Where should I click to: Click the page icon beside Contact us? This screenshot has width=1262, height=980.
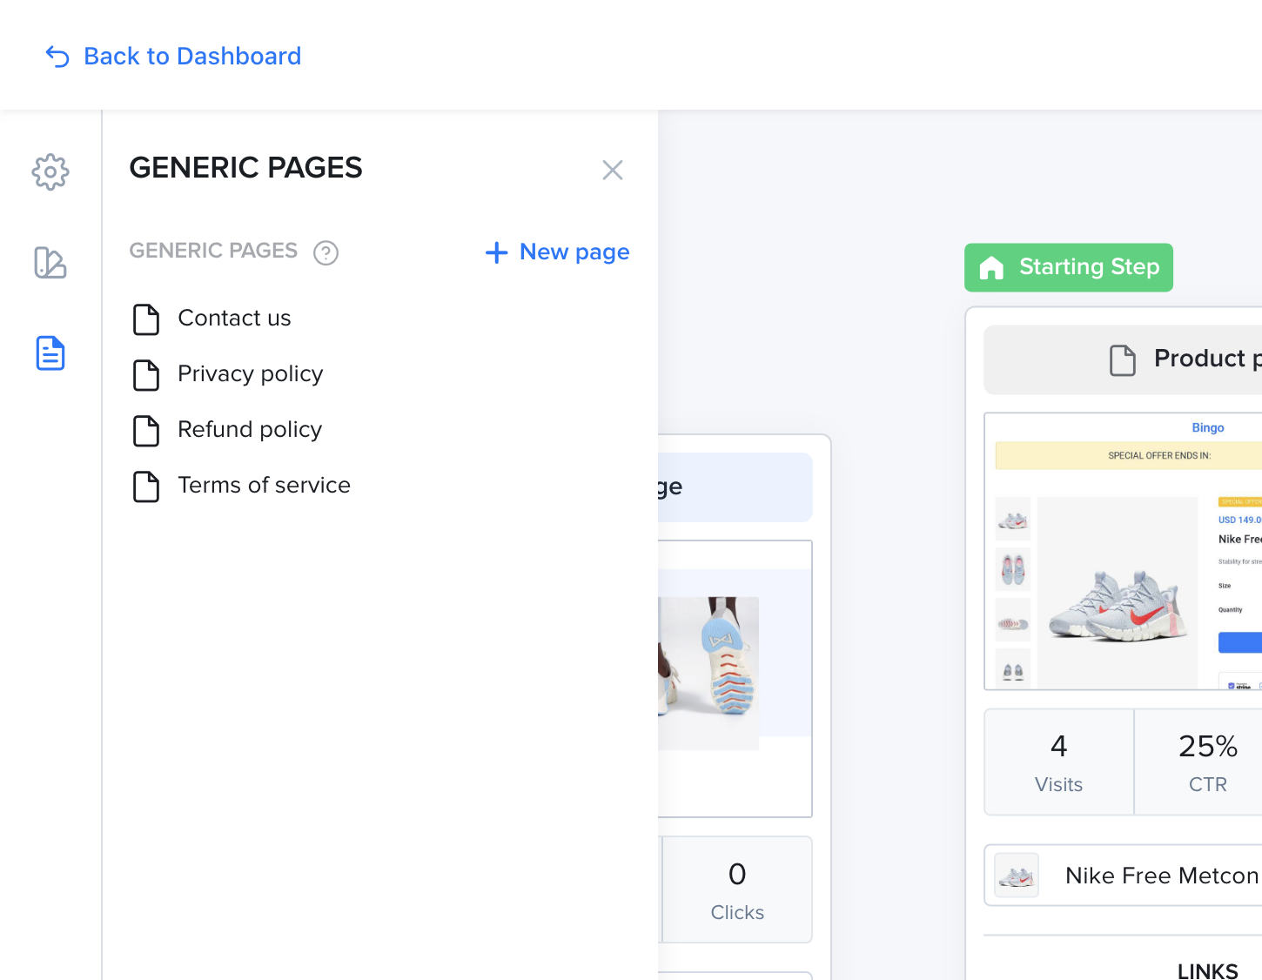tap(146, 319)
